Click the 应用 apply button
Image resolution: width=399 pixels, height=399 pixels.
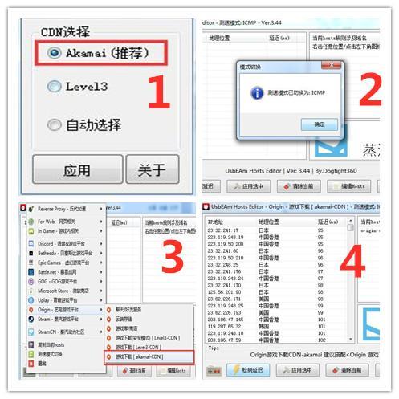pos(78,169)
